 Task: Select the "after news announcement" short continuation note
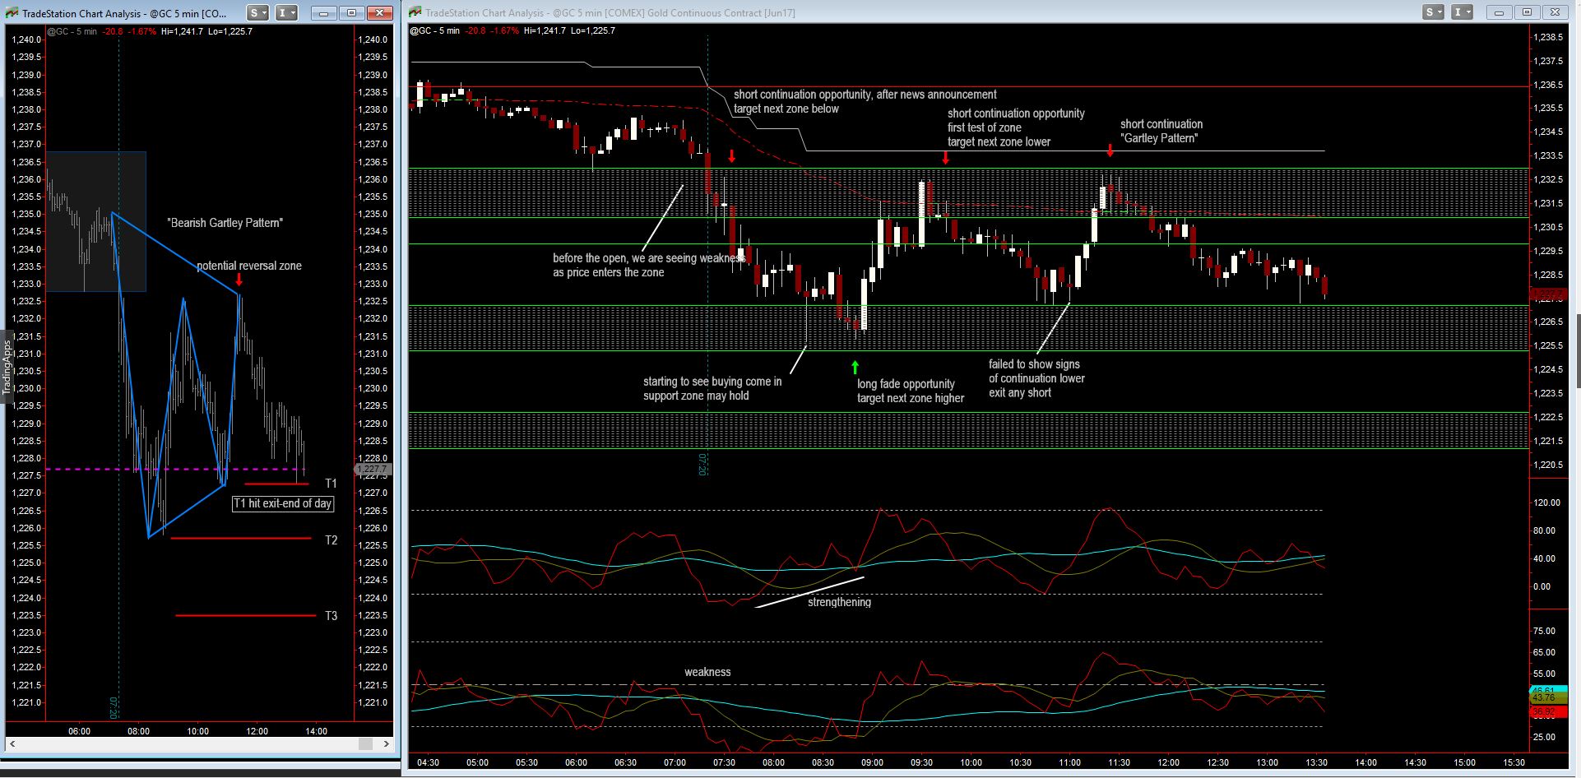pyautogui.click(x=865, y=101)
